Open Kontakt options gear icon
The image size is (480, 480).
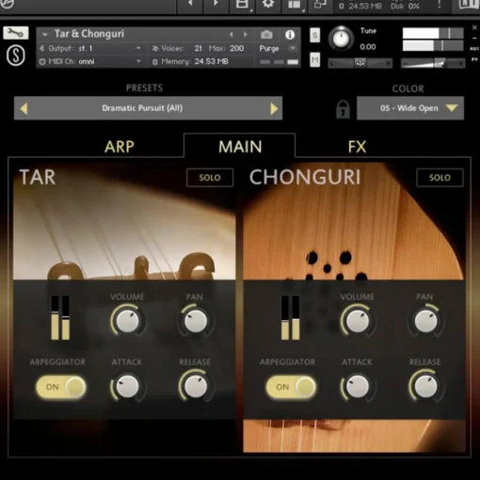(x=268, y=4)
